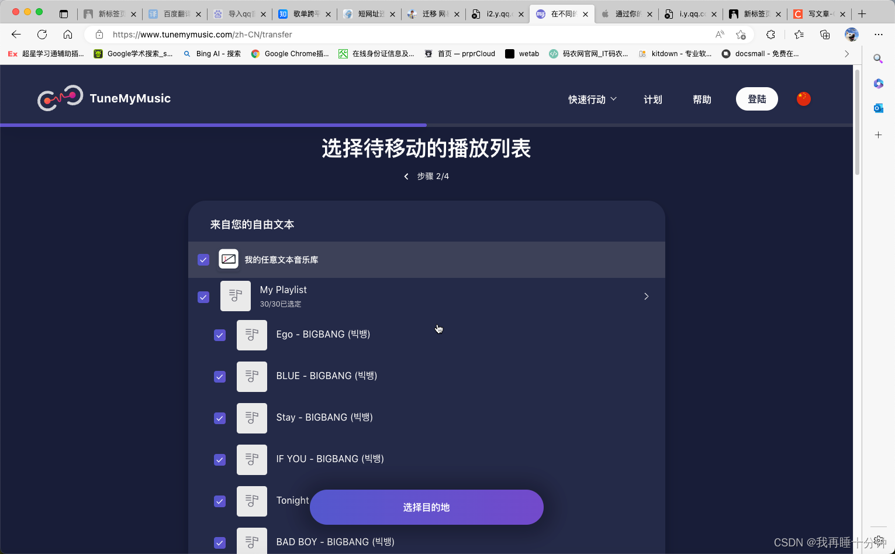
Task: Open the browser extensions menu
Action: pyautogui.click(x=770, y=35)
